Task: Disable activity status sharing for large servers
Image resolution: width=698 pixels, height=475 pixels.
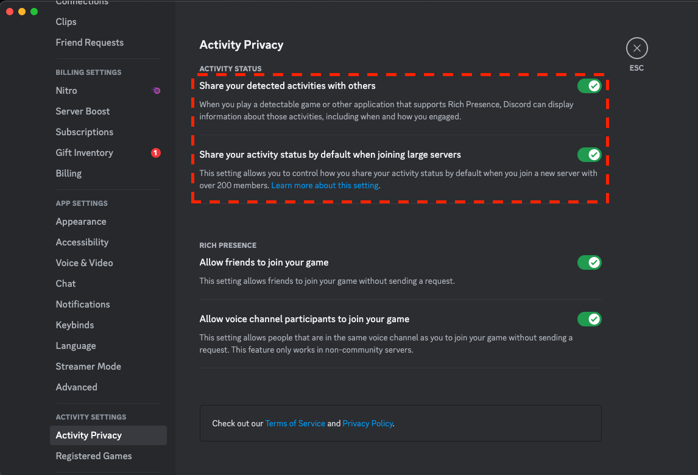Action: [x=589, y=155]
